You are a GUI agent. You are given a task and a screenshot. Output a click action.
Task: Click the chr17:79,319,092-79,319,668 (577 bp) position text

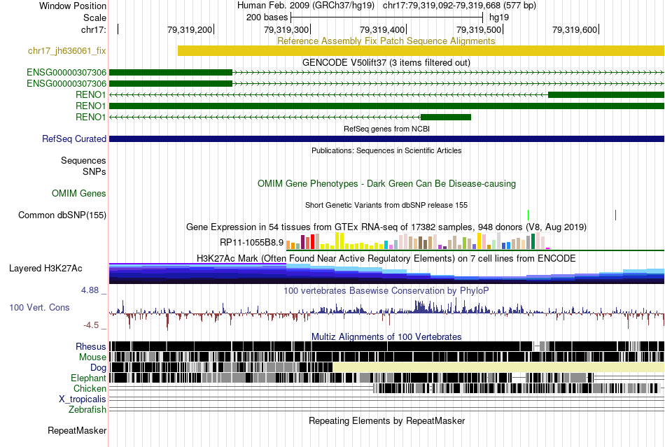[459, 6]
